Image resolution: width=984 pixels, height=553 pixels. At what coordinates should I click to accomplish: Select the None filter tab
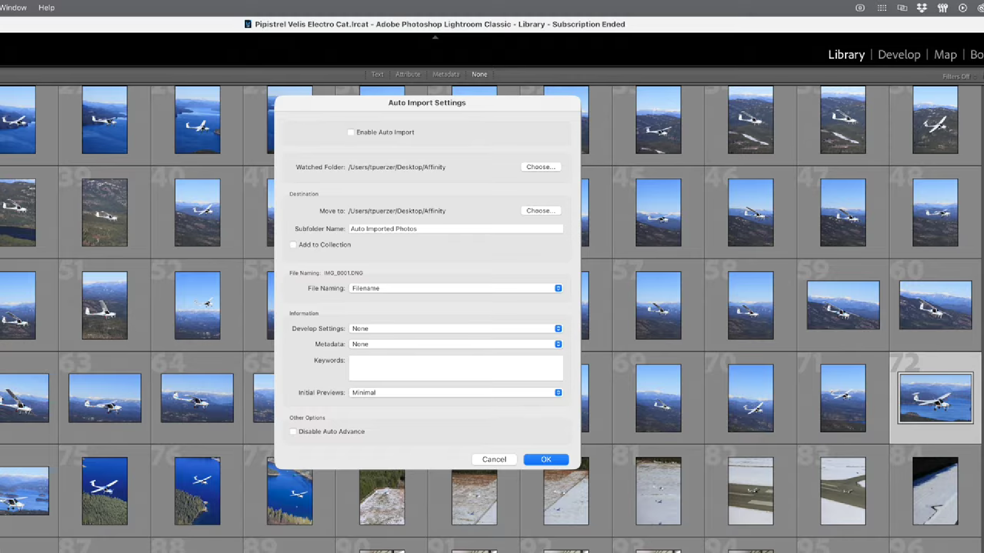[479, 74]
